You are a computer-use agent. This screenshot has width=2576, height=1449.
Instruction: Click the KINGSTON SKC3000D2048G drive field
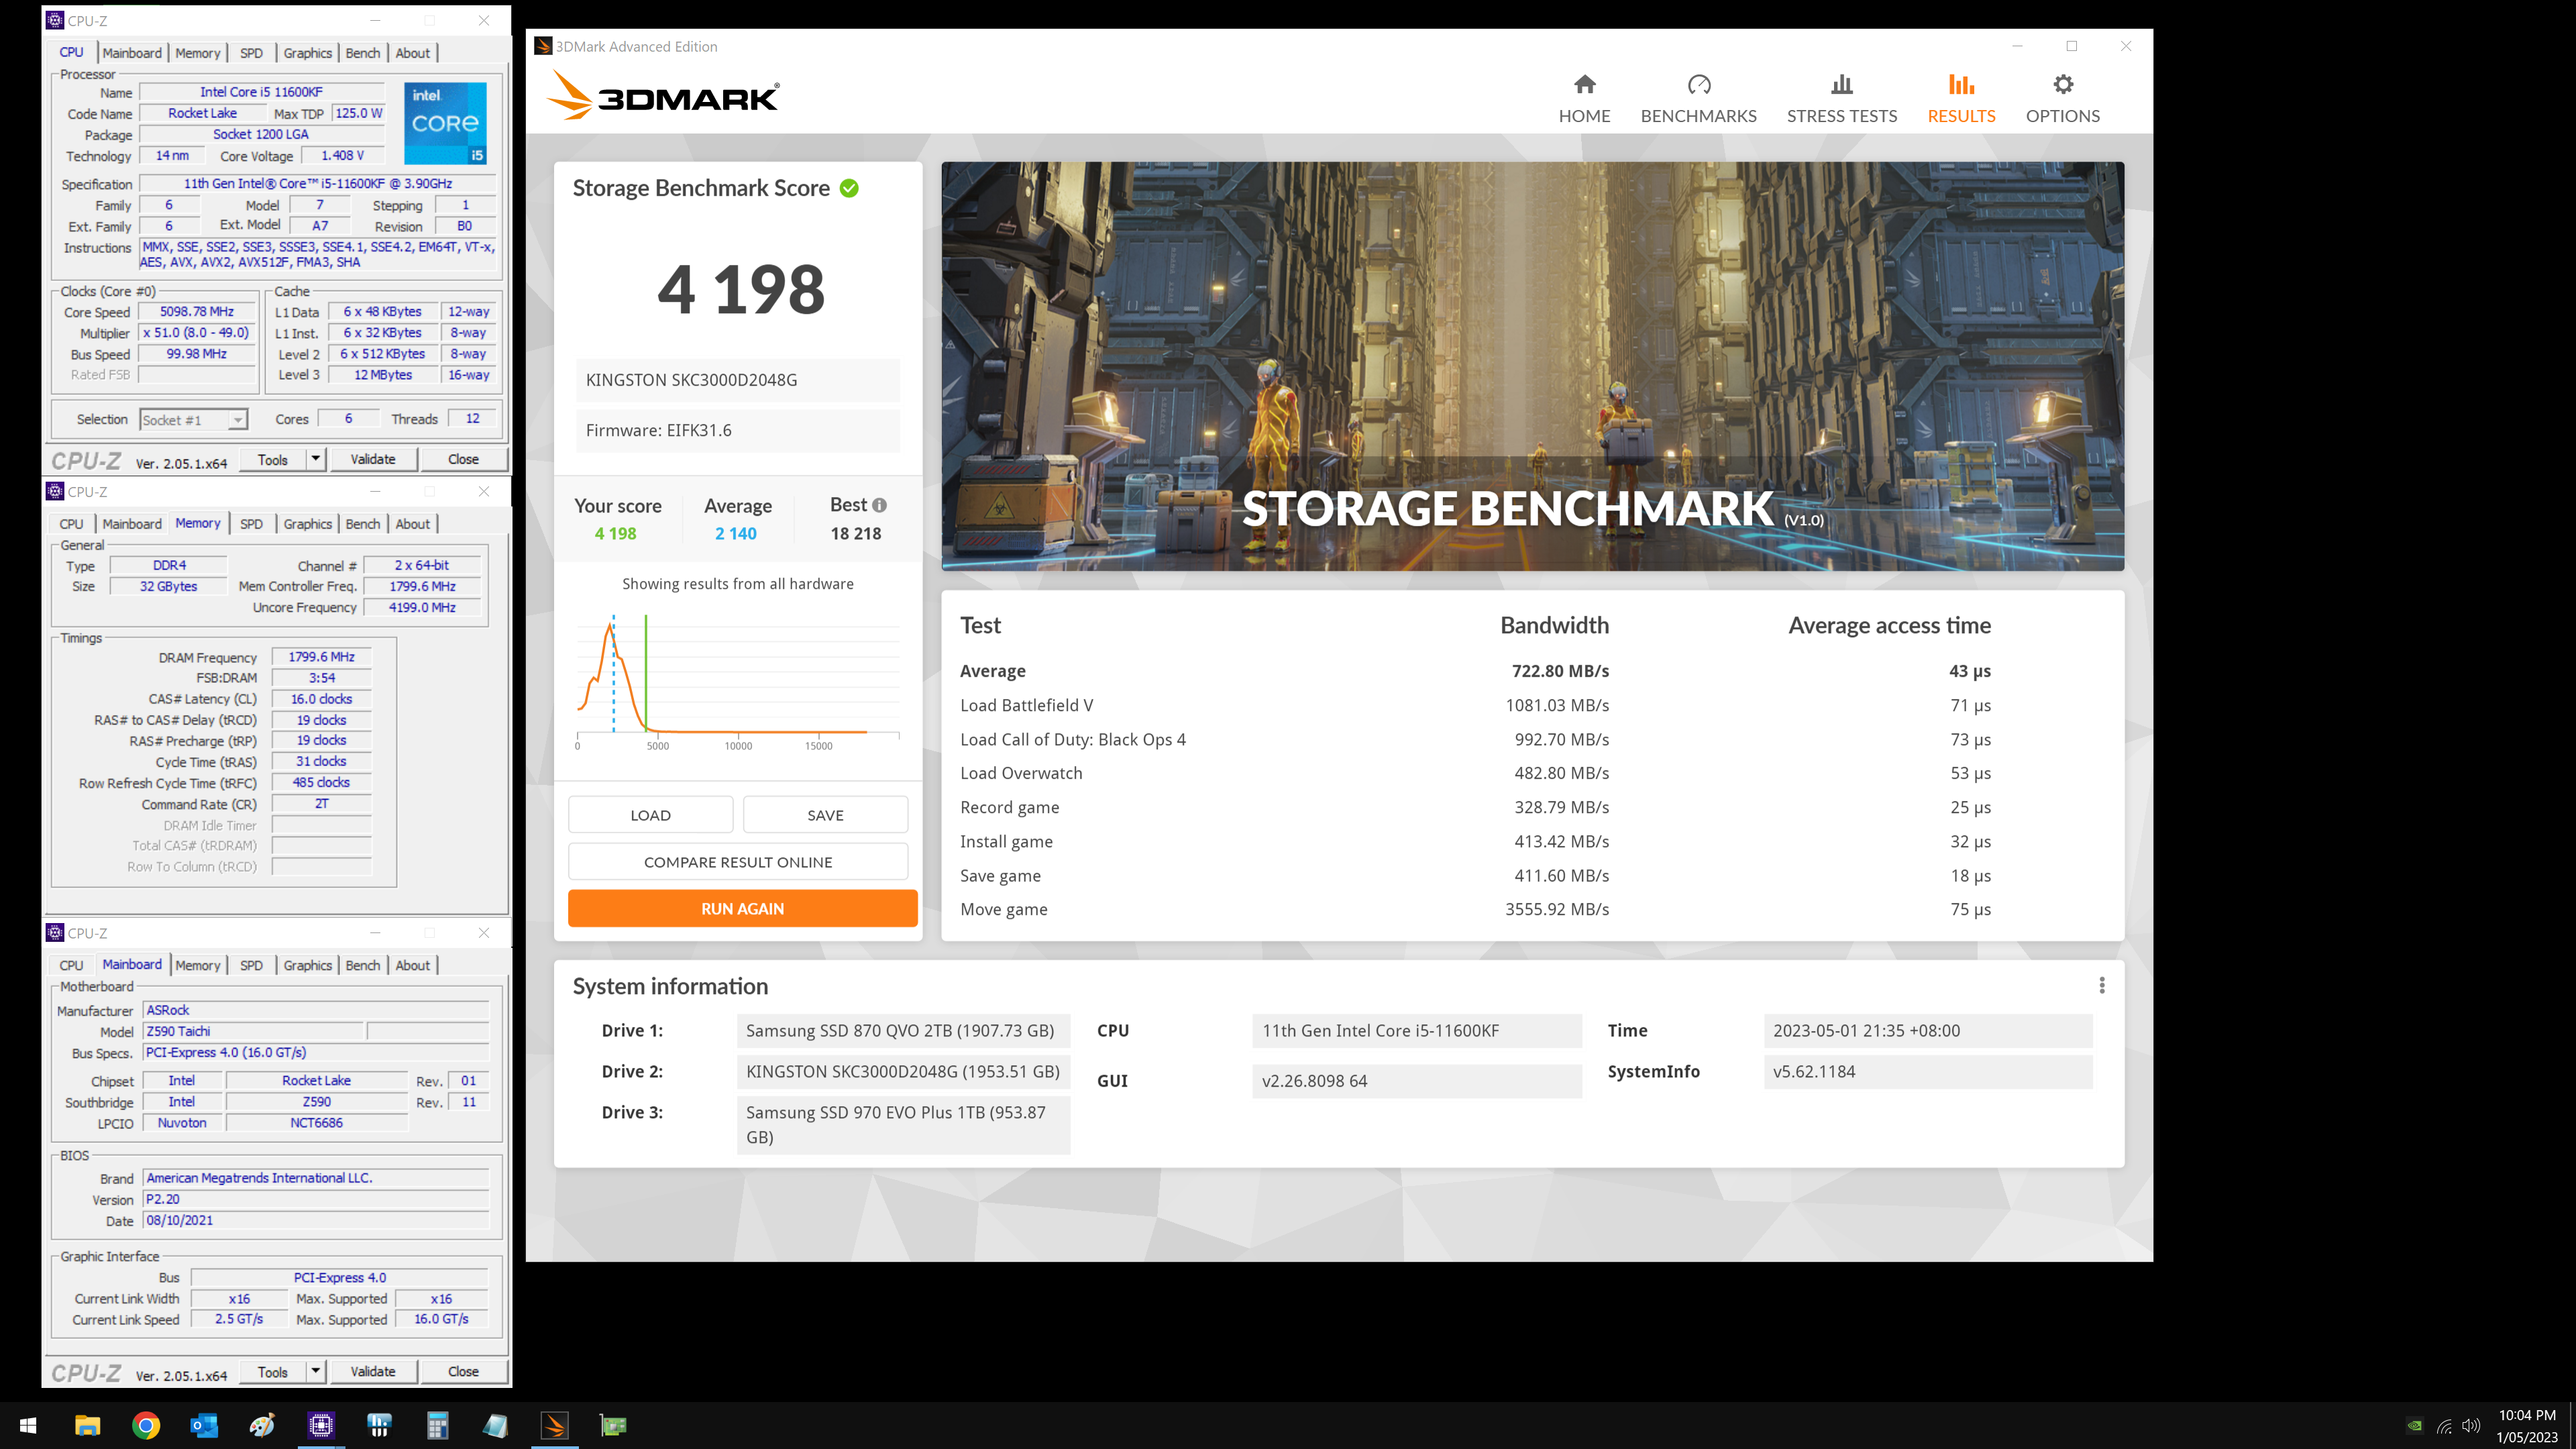point(737,380)
